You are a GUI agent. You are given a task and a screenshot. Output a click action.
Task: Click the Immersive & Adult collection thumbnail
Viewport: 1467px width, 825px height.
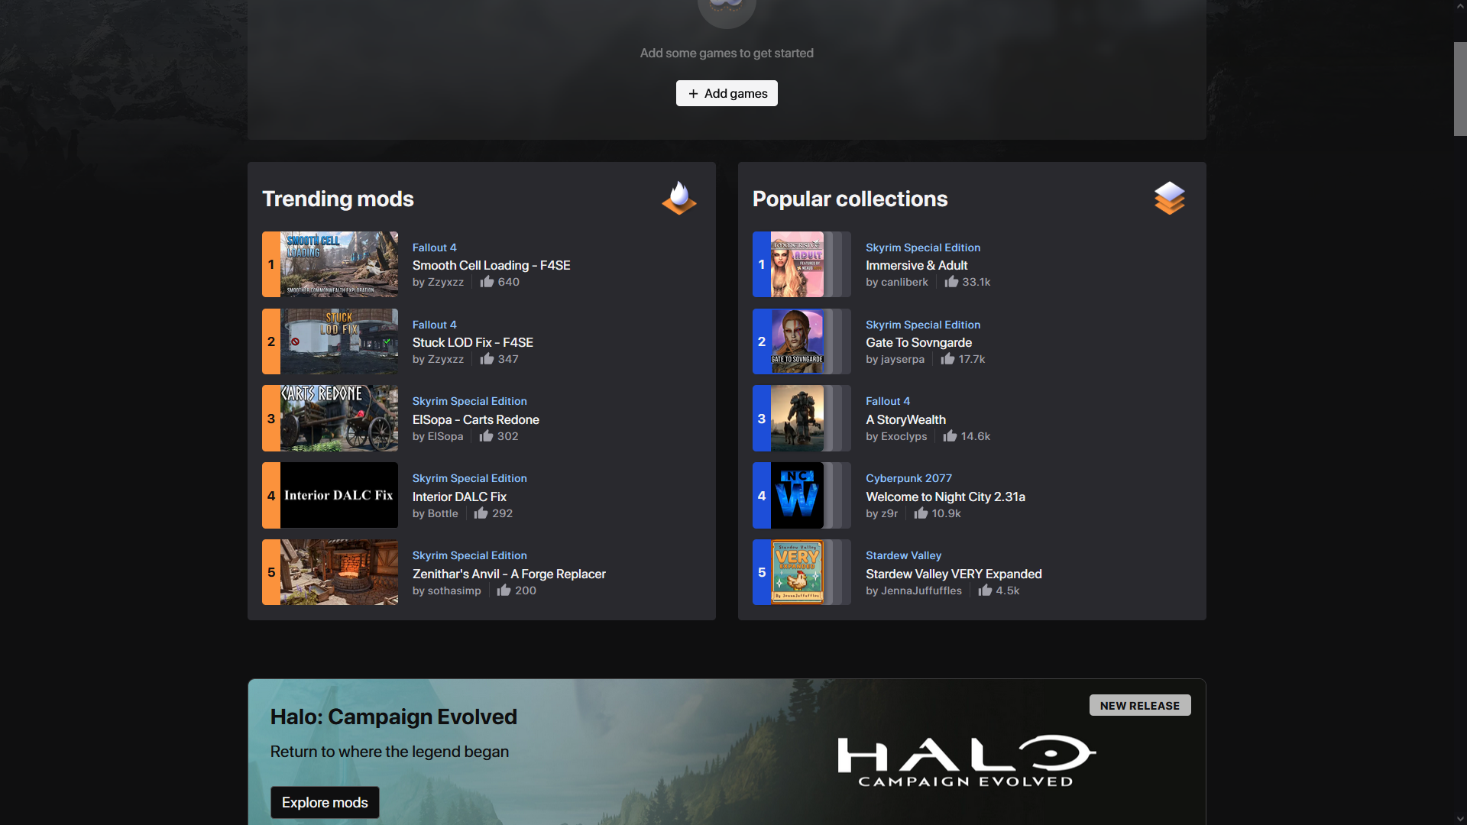click(797, 264)
